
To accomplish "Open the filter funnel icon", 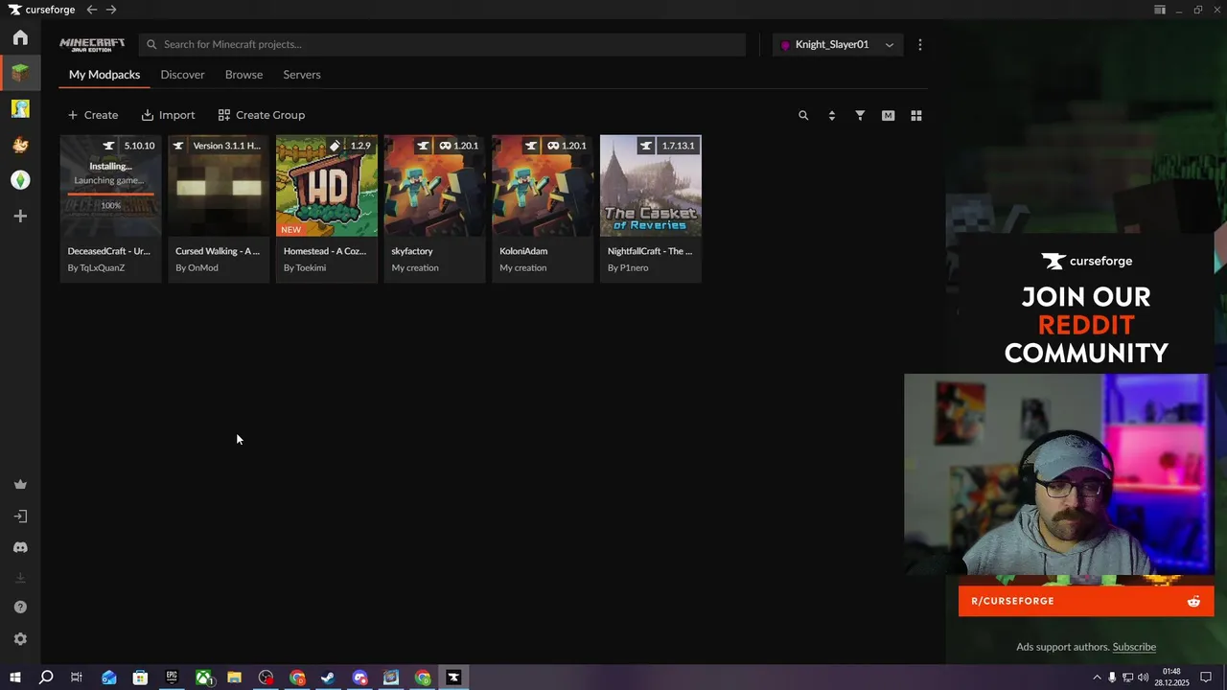I will [860, 115].
